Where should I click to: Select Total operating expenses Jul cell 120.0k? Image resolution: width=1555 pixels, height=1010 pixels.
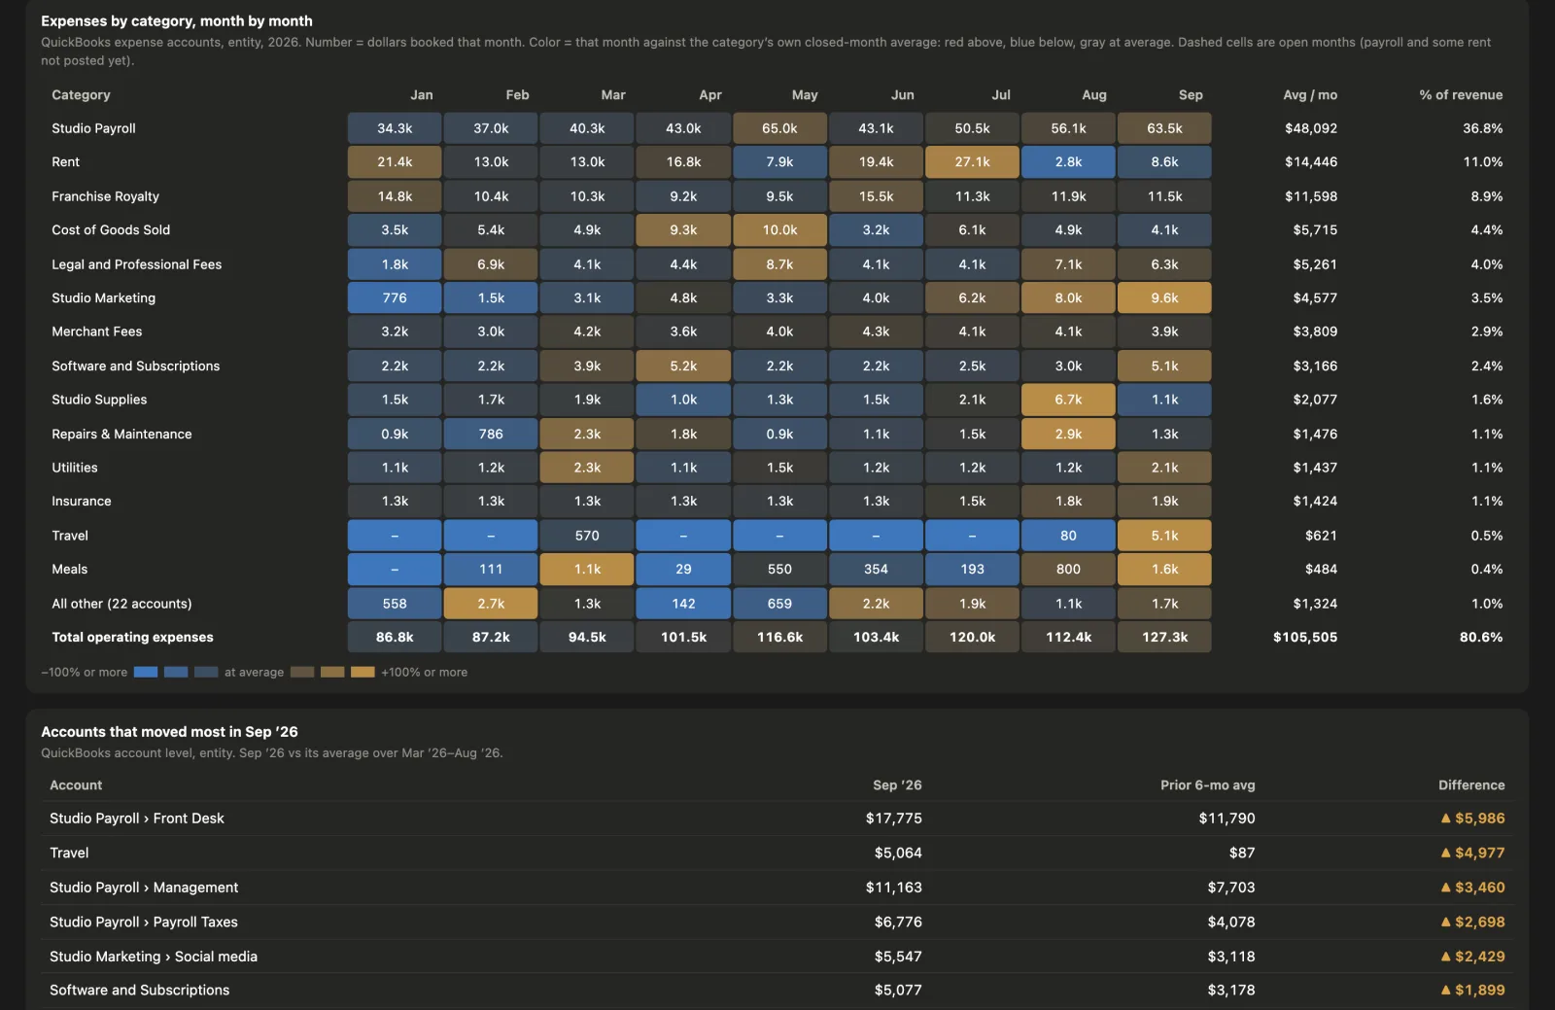click(972, 638)
